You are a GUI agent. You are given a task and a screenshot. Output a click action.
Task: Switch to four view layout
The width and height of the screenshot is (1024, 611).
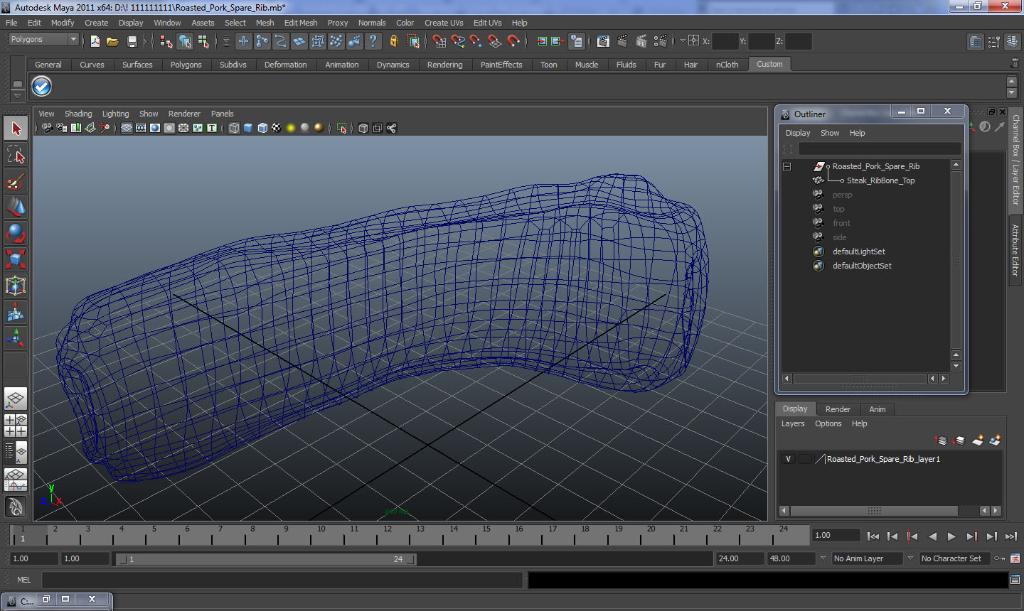(x=16, y=425)
